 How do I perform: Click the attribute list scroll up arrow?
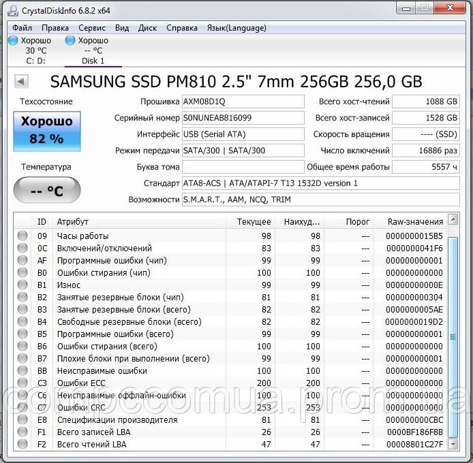pos(453,219)
